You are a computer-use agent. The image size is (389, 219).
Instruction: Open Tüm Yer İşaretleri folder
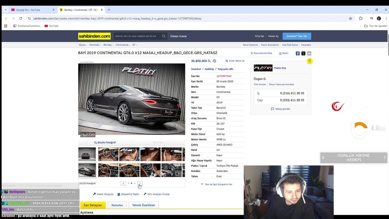tap(376, 26)
